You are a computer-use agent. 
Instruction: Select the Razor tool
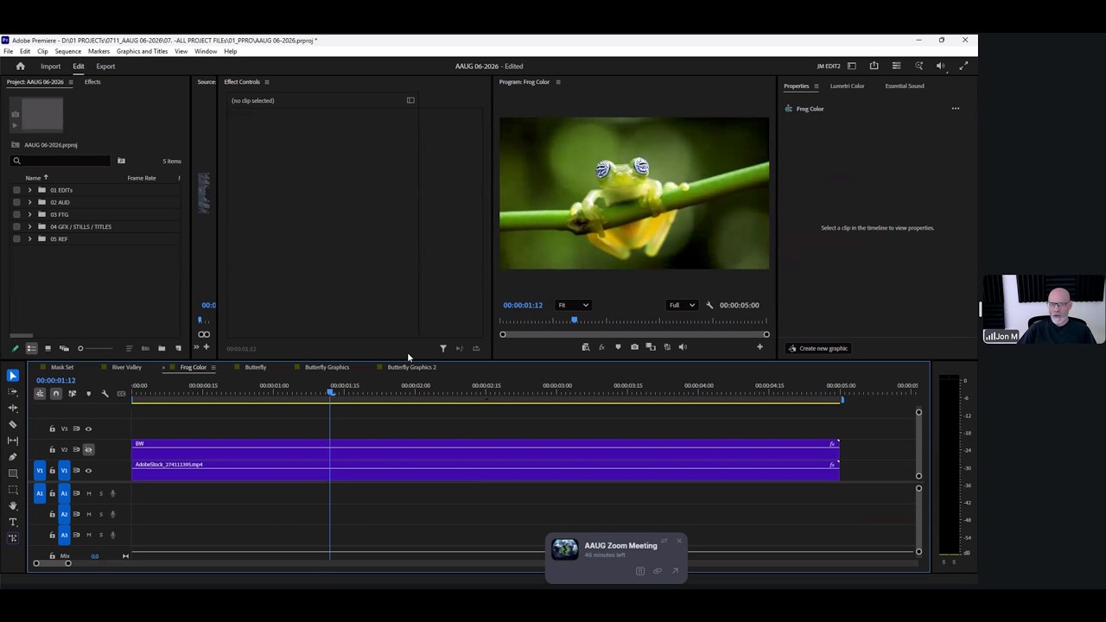point(13,424)
